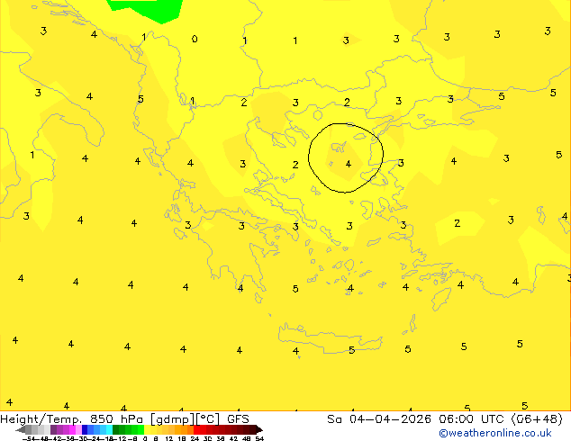Screen dimensions: 571x441
Task: Click the single 0 temperature value on the map
Action: tap(195, 39)
